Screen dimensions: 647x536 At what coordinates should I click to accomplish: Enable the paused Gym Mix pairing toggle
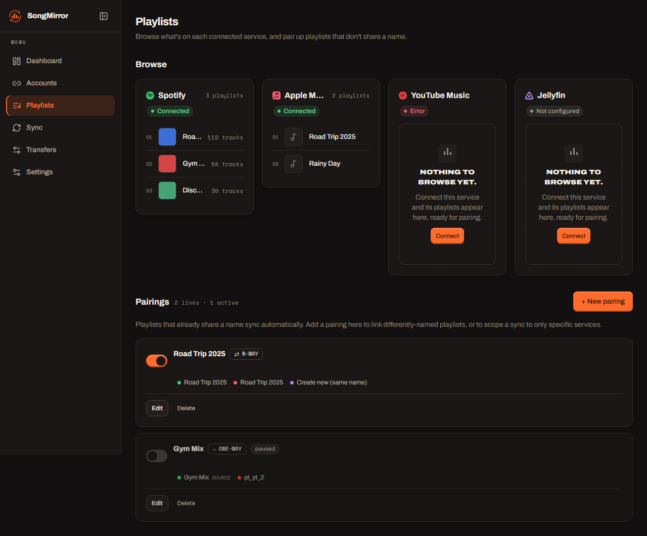pyautogui.click(x=157, y=456)
